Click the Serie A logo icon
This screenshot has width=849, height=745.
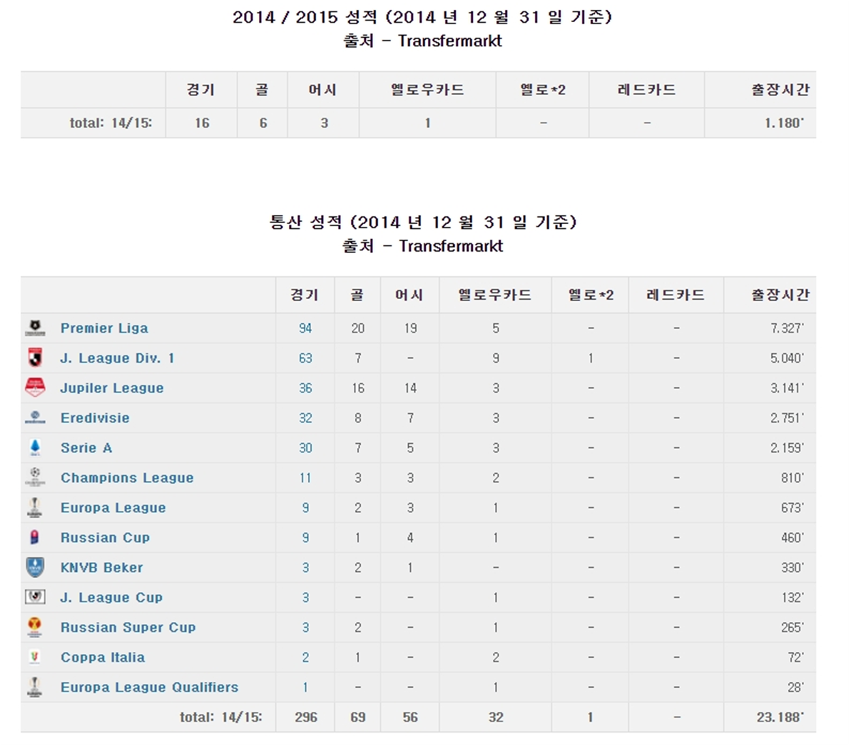[35, 448]
